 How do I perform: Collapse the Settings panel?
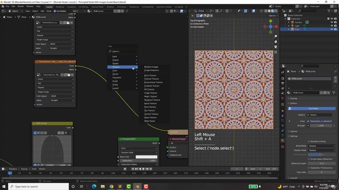(293, 136)
